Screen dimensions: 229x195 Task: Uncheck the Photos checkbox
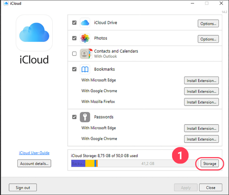coord(74,38)
